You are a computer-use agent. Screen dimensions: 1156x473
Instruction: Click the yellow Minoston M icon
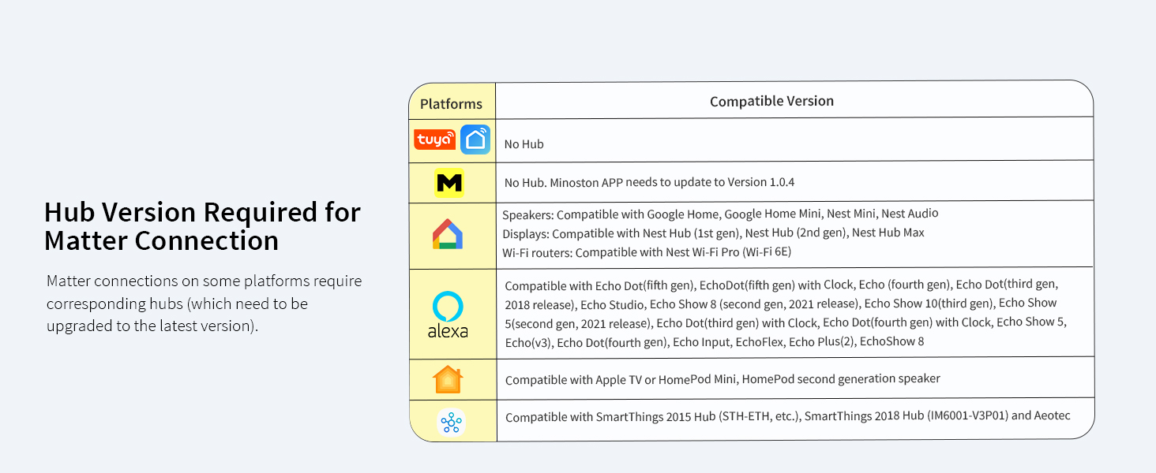449,183
